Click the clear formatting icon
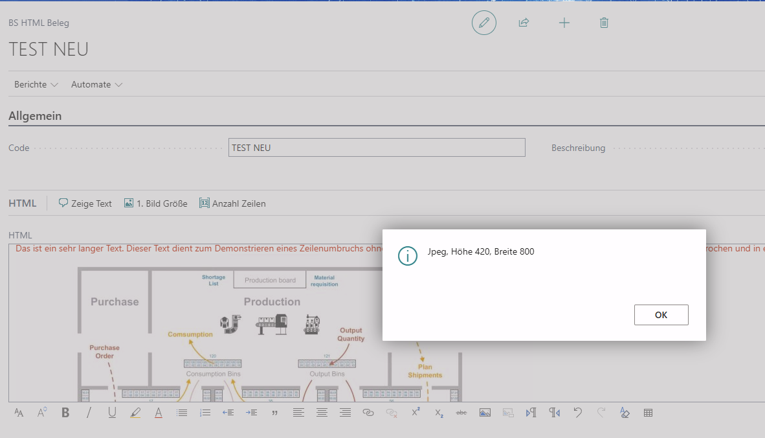The height and width of the screenshot is (438, 765). click(x=625, y=412)
